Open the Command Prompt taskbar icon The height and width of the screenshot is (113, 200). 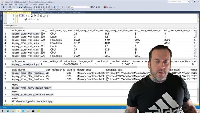pos(33,111)
